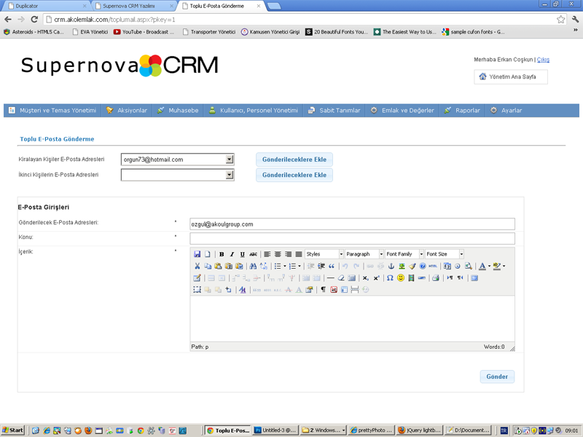Open the Emlak ve Değerler menu
Image resolution: width=583 pixels, height=437 pixels.
pos(402,111)
